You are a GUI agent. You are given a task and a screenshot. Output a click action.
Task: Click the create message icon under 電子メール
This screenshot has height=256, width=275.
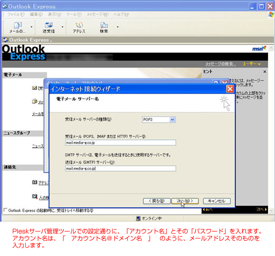coord(34,102)
